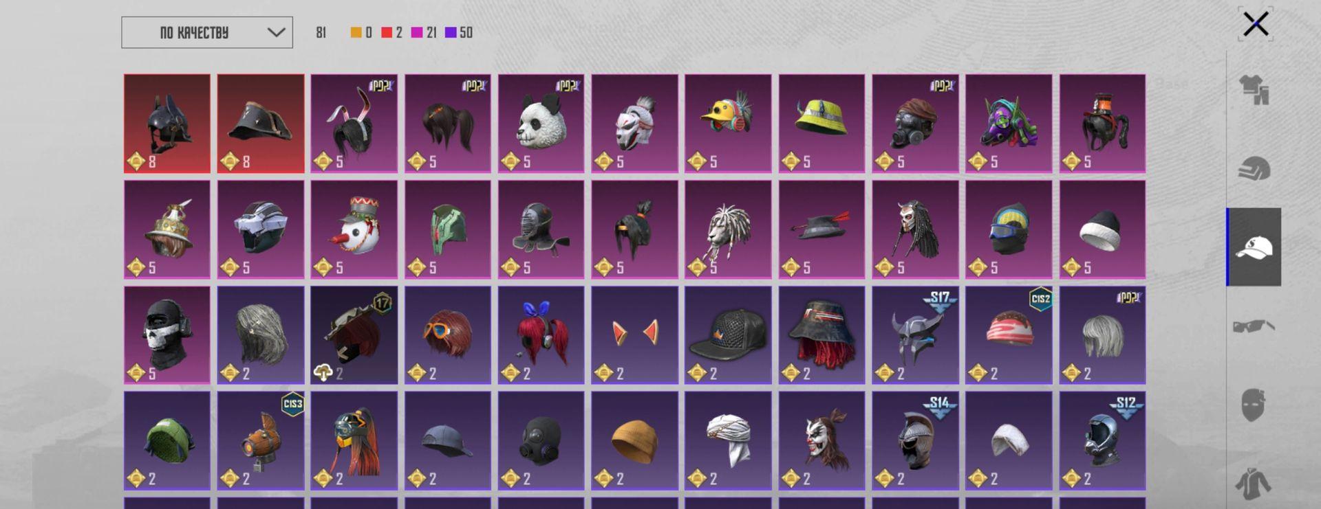Screen dimensions: 1321x509
Task: Click the orange quality color swatch
Action: (x=356, y=32)
